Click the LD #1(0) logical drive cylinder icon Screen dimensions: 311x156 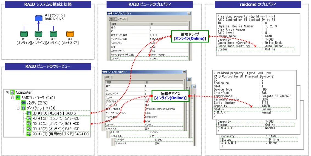[29, 113]
